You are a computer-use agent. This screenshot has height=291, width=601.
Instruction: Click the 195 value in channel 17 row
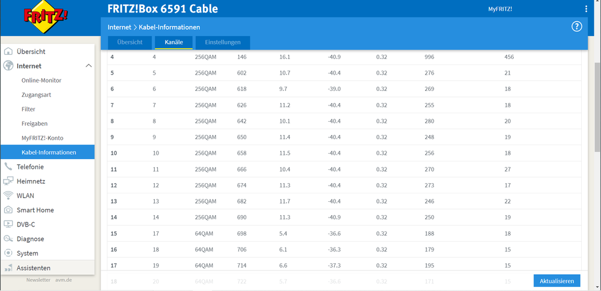click(429, 265)
